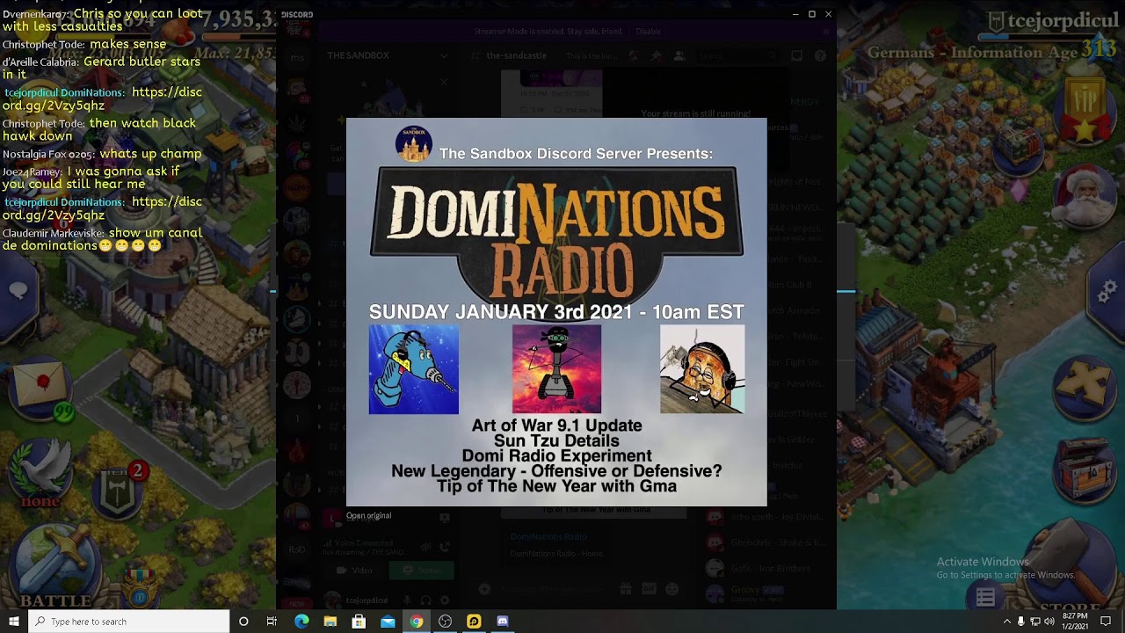Expand THE SANDBOX server dropdown
This screenshot has height=633, width=1125.
444,55
